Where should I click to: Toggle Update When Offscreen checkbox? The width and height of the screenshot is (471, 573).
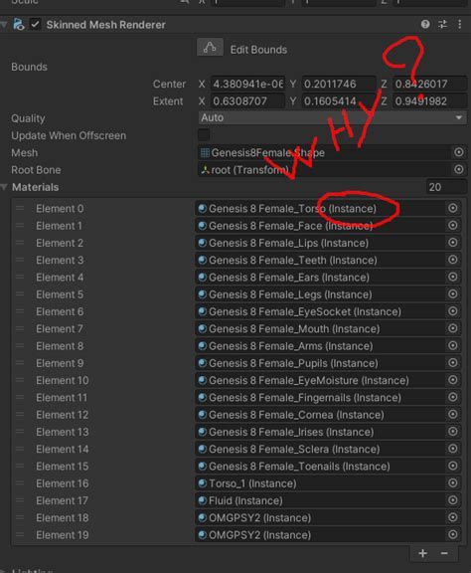coord(204,135)
